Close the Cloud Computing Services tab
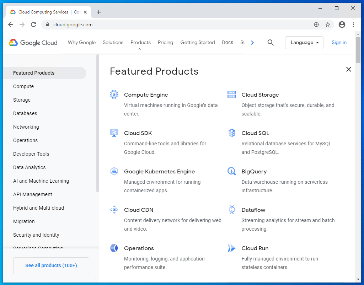 85,12
